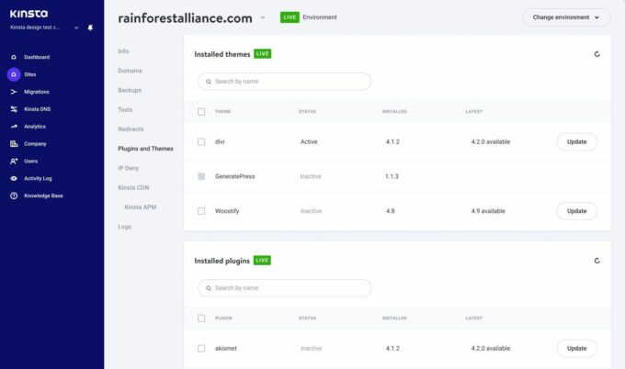
Task: Click the divi Active status
Action: [x=309, y=141]
